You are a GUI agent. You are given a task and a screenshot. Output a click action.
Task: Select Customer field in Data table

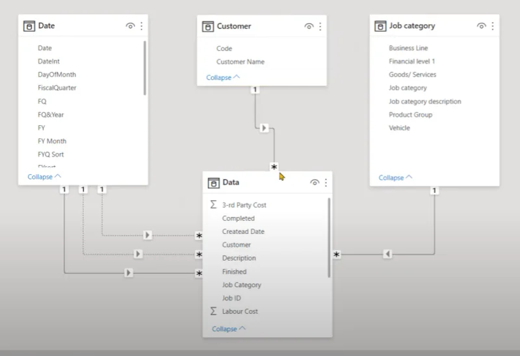point(237,245)
